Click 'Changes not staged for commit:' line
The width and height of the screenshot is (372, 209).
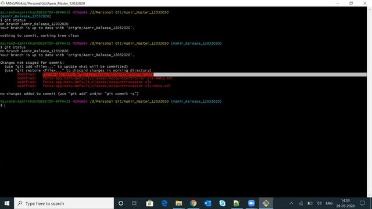(32, 63)
